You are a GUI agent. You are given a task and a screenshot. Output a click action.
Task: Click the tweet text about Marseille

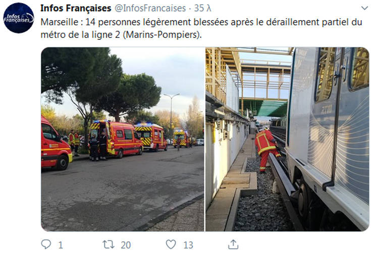click(x=201, y=28)
